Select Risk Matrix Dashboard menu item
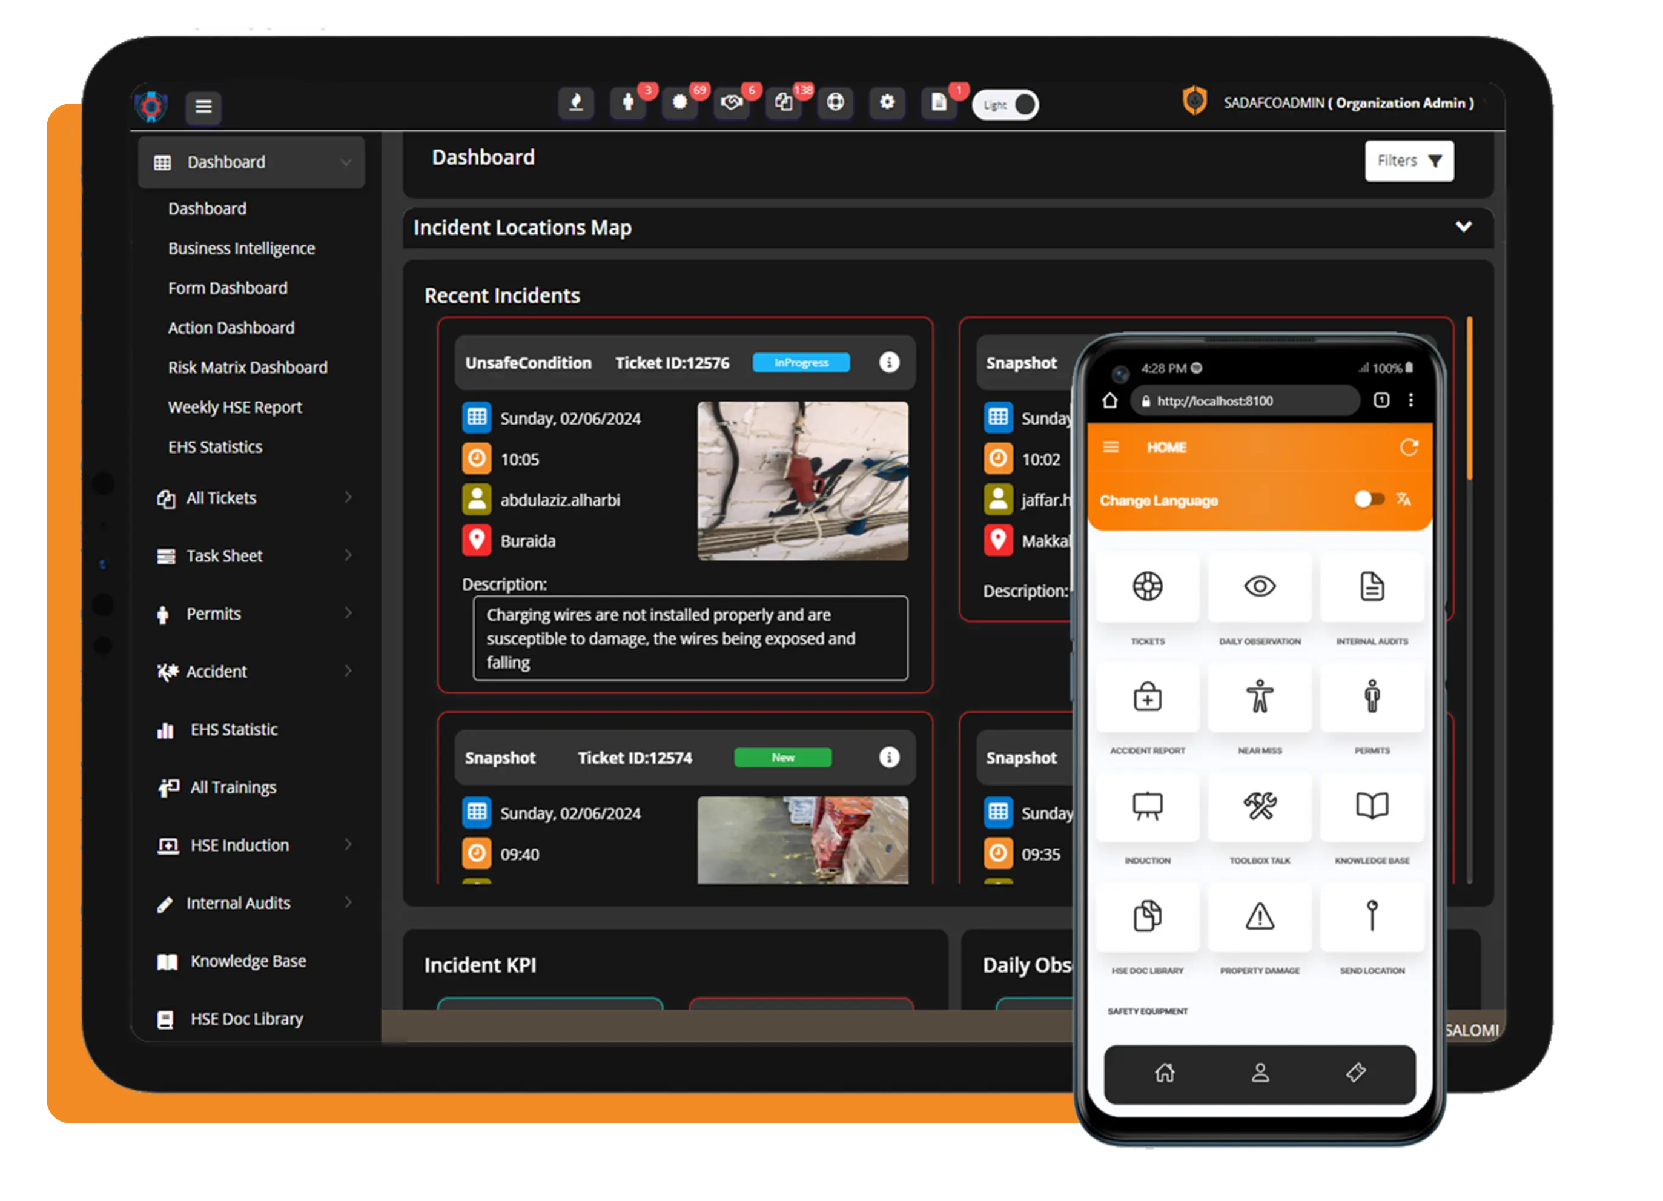The width and height of the screenshot is (1663, 1201). coord(247,368)
